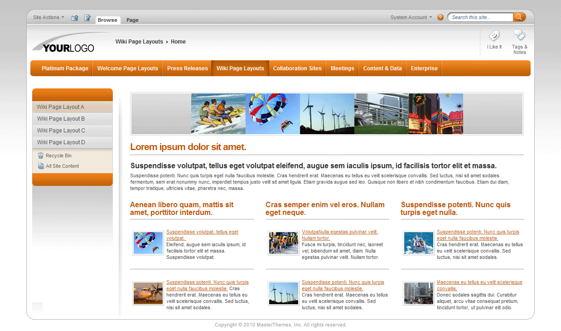Click inside the 'Search this site' field
This screenshot has width=561, height=331.
coord(478,17)
